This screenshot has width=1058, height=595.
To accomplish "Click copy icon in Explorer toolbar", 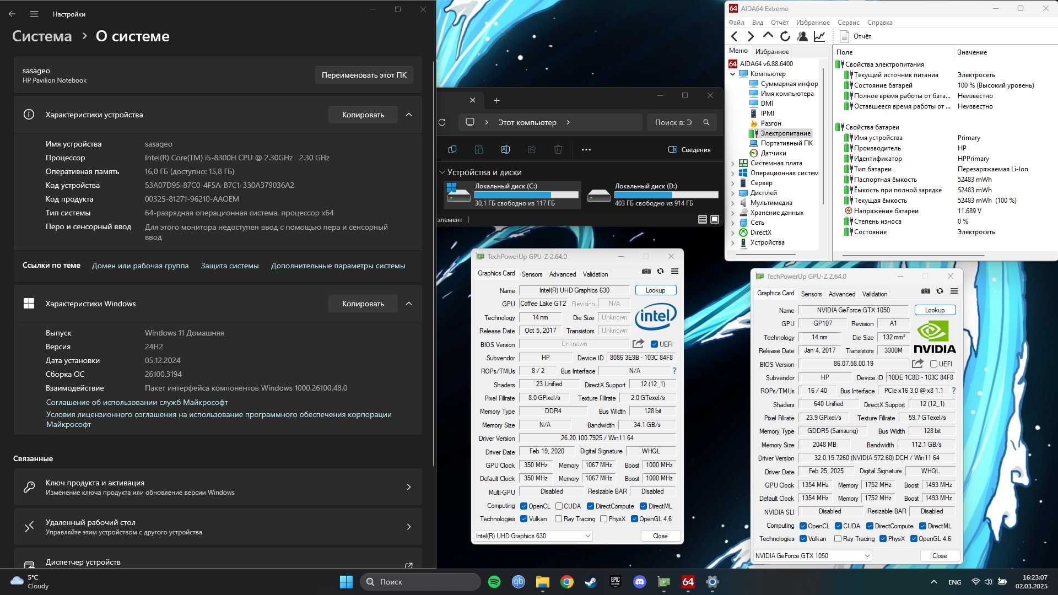I will 452,149.
